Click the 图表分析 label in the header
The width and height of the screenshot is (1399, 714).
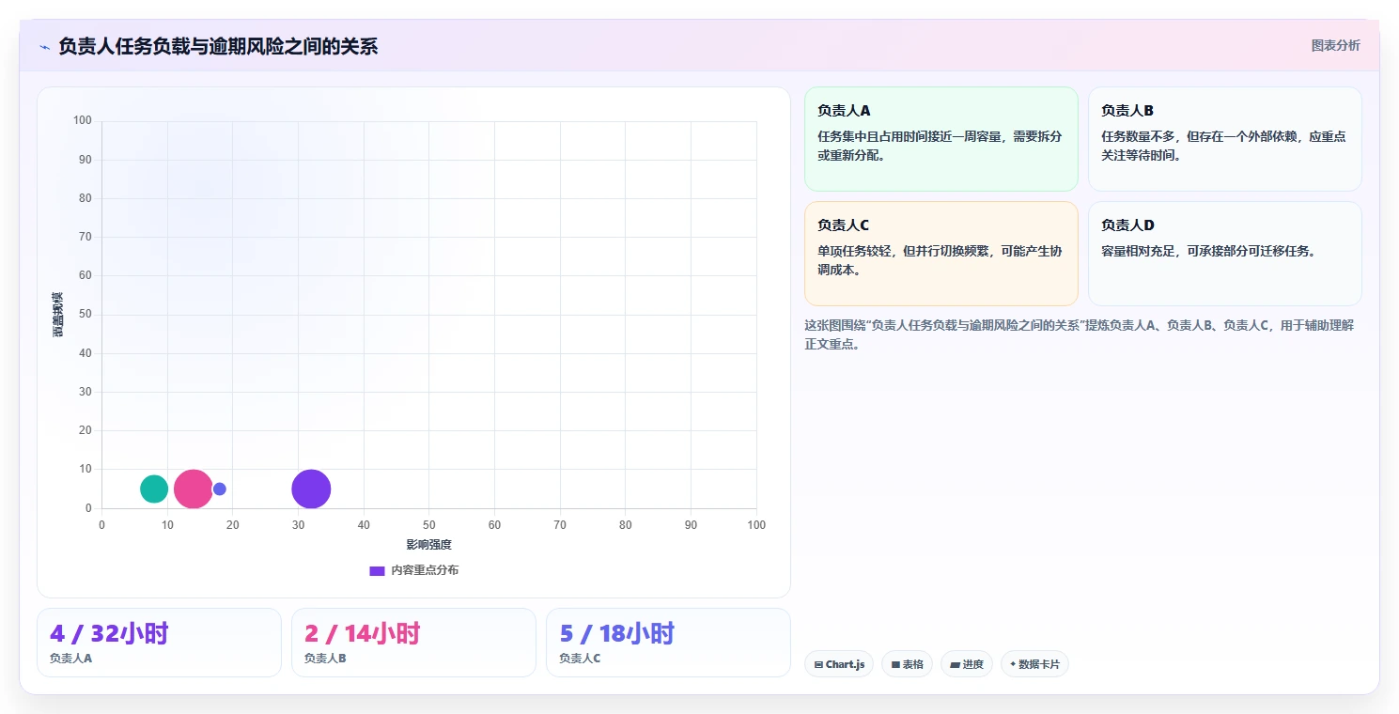[1335, 45]
